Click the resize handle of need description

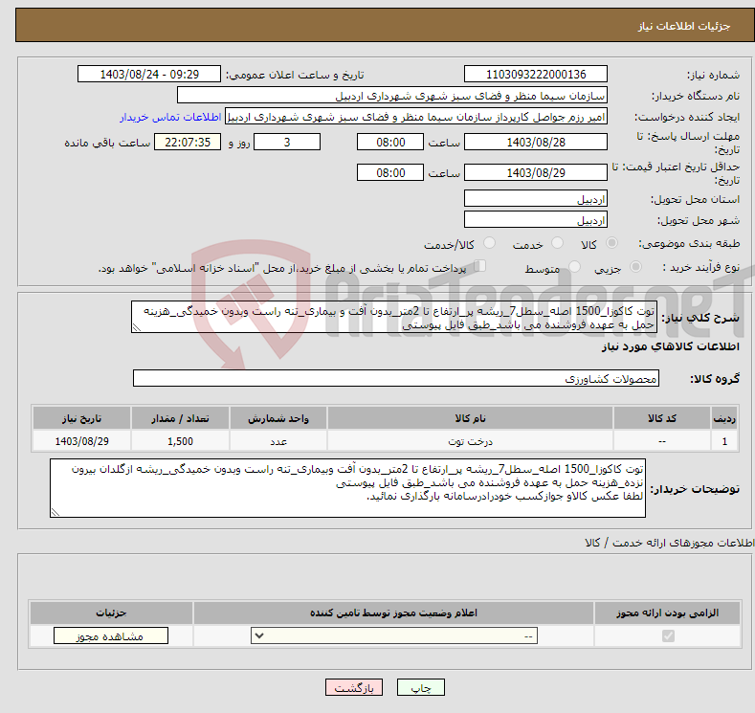click(137, 327)
